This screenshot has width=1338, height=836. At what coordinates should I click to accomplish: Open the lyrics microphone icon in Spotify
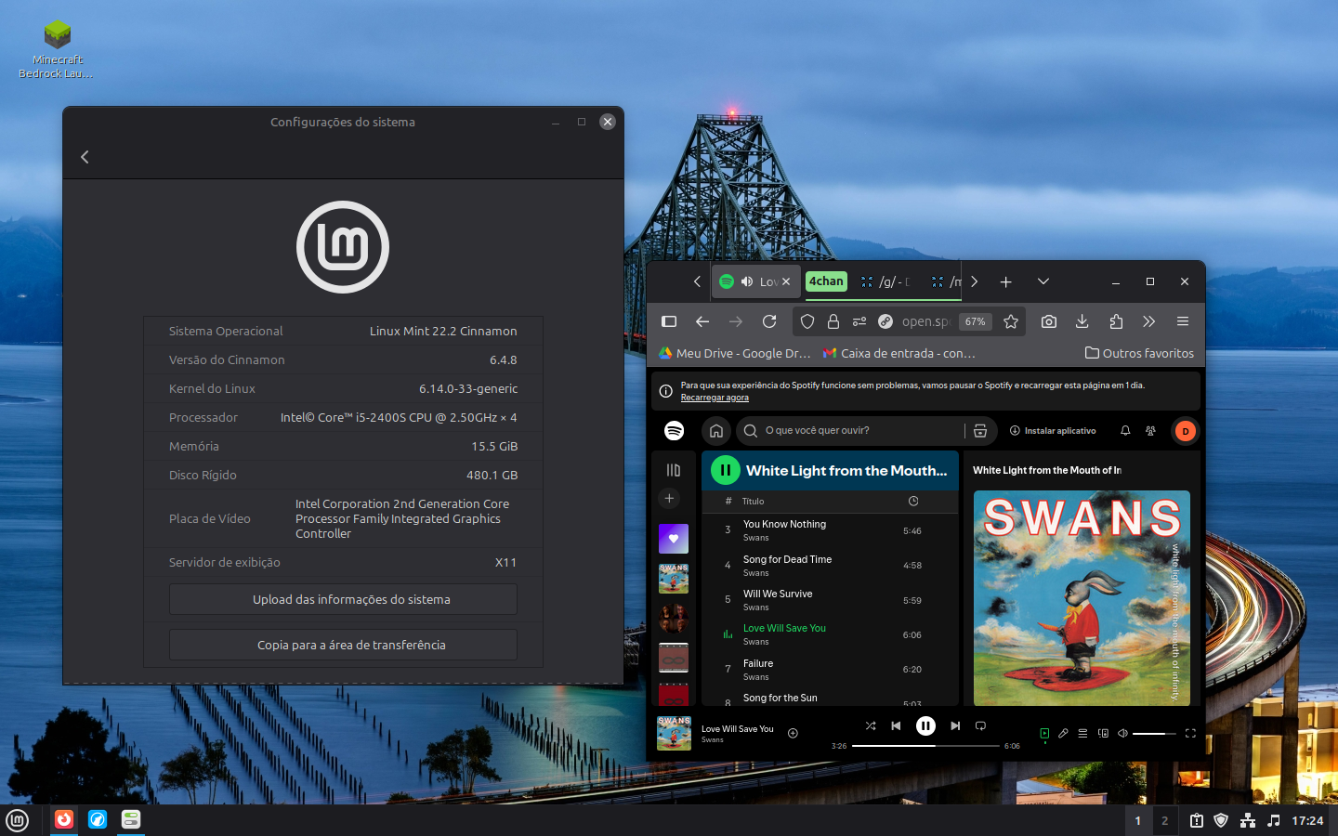[x=1063, y=733]
